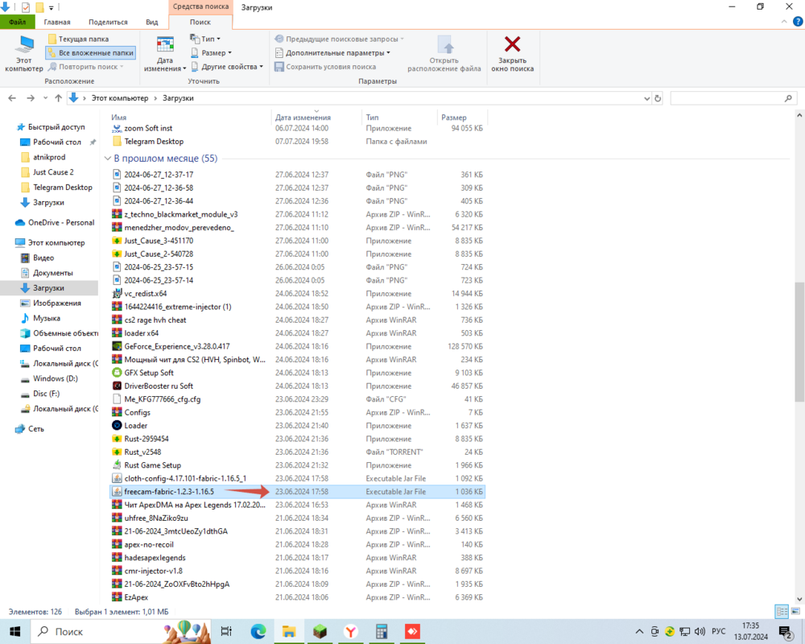This screenshot has height=644, width=805.
Task: Collapse the 'В прошлом месяце (55)' group
Action: point(107,158)
